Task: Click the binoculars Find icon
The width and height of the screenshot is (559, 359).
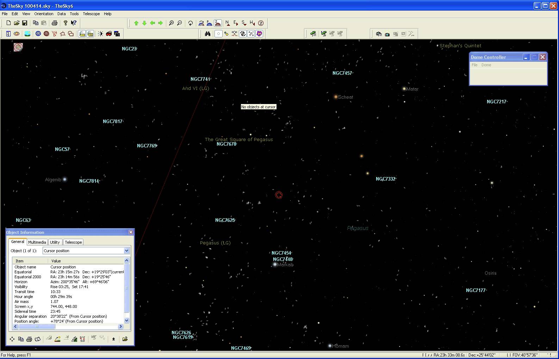Action: (207, 34)
